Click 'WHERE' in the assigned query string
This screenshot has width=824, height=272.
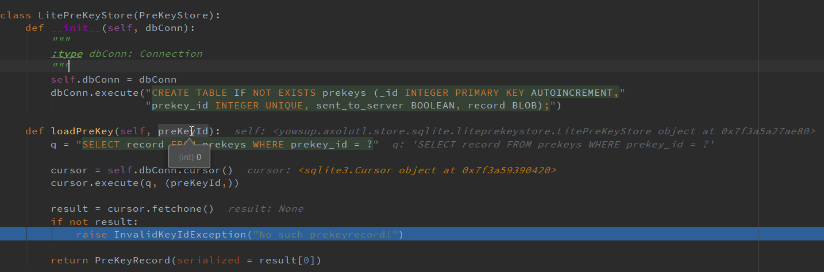(x=268, y=144)
